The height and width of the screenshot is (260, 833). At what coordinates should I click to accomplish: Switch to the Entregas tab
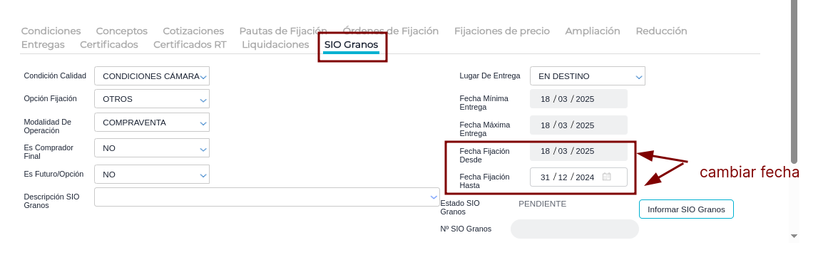[x=43, y=45]
